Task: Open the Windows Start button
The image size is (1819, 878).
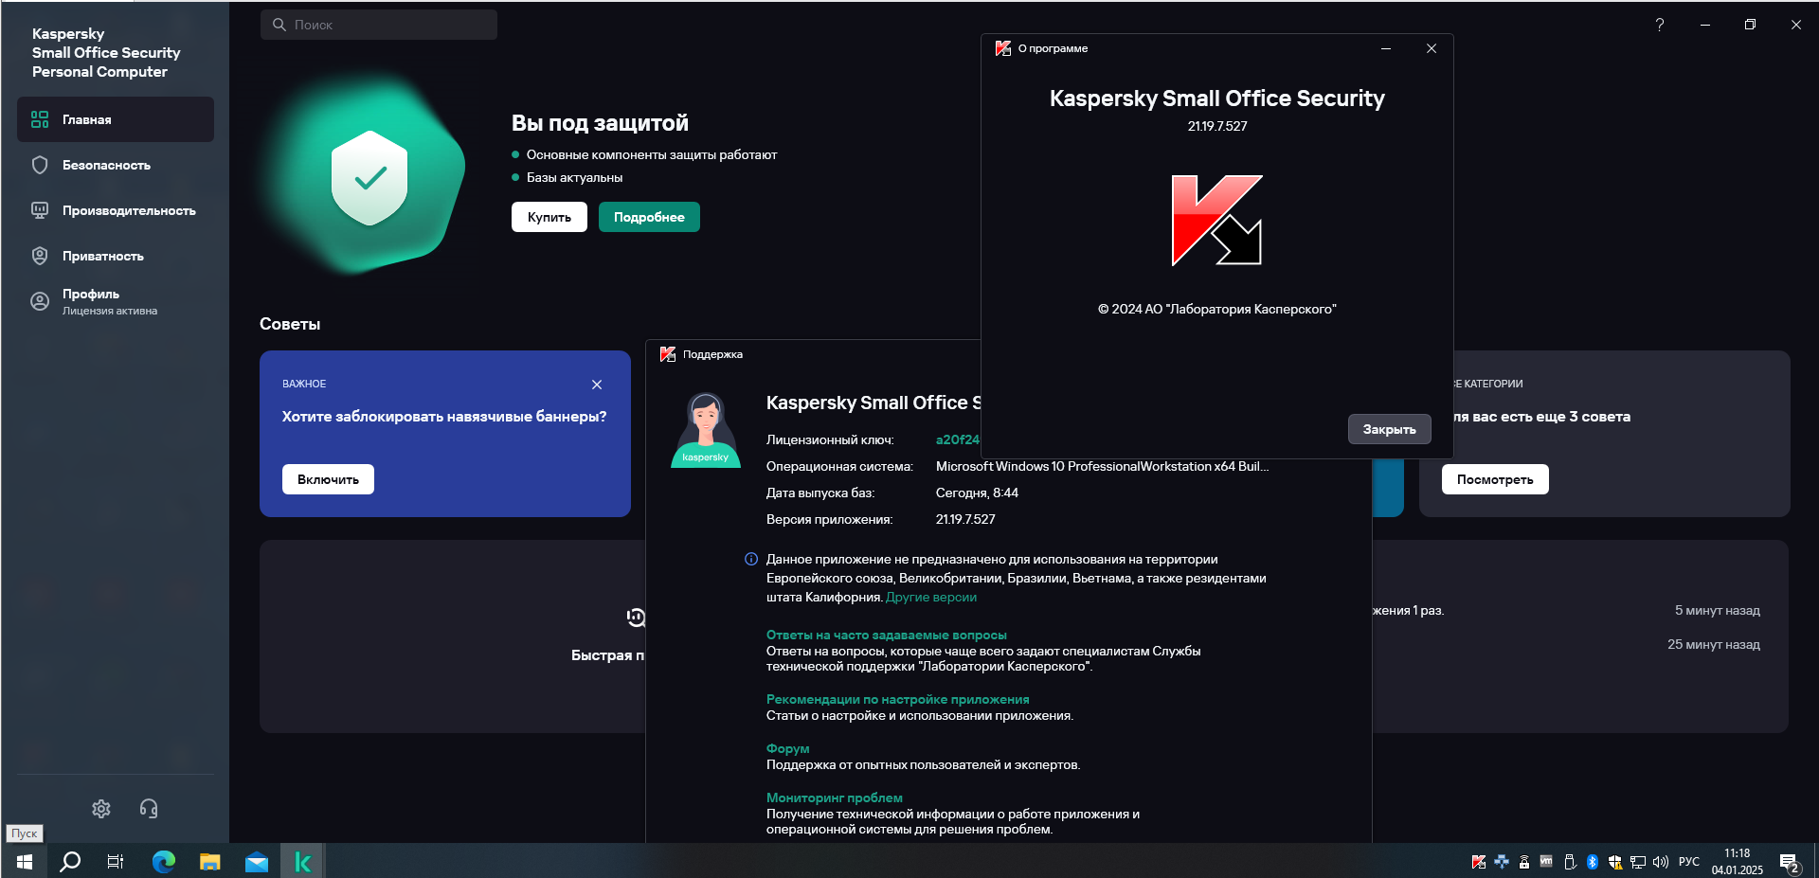Action: pyautogui.click(x=25, y=861)
